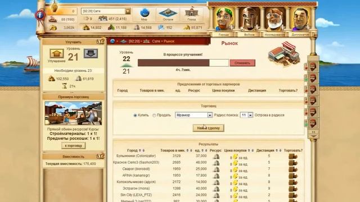Select the Купить radio button
Viewport: 360px width, 202px height.
(x=135, y=115)
